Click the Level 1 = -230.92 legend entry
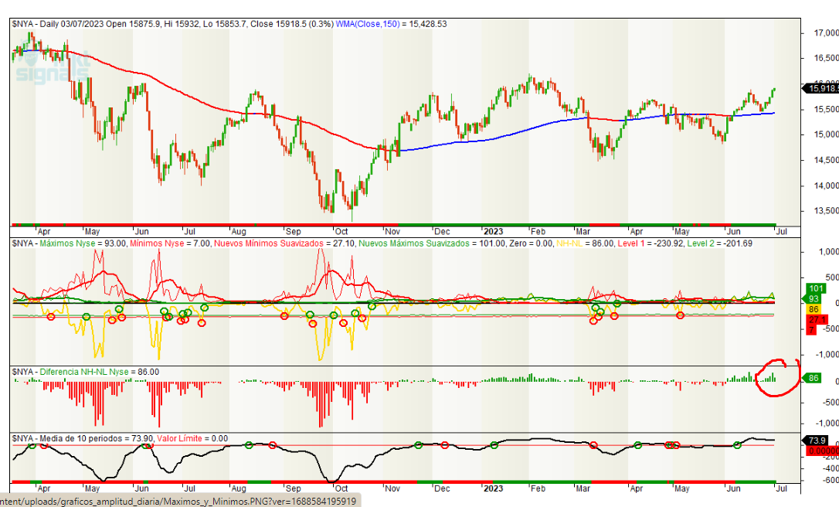 pos(650,243)
